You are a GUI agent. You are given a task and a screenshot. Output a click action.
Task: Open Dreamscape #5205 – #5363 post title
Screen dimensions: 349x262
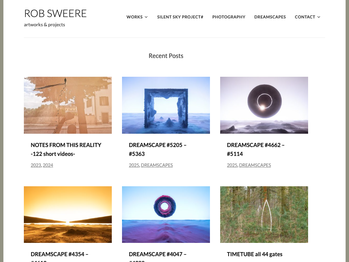click(x=157, y=149)
